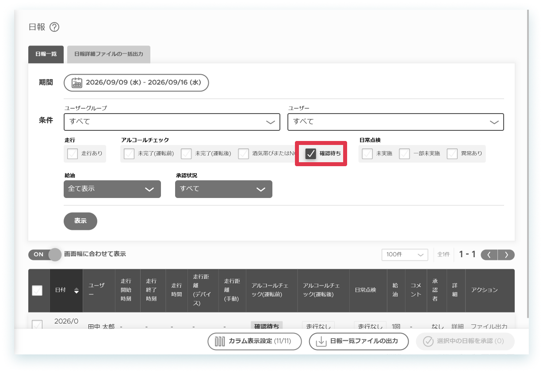543x373 pixels.
Task: Click the calendar icon in the period field
Action: point(77,83)
